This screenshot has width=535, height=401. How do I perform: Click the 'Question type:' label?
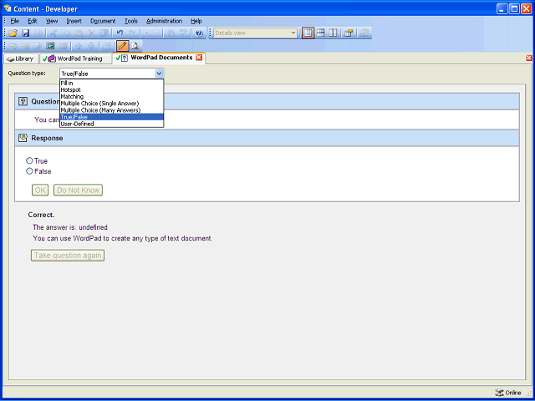coord(27,74)
